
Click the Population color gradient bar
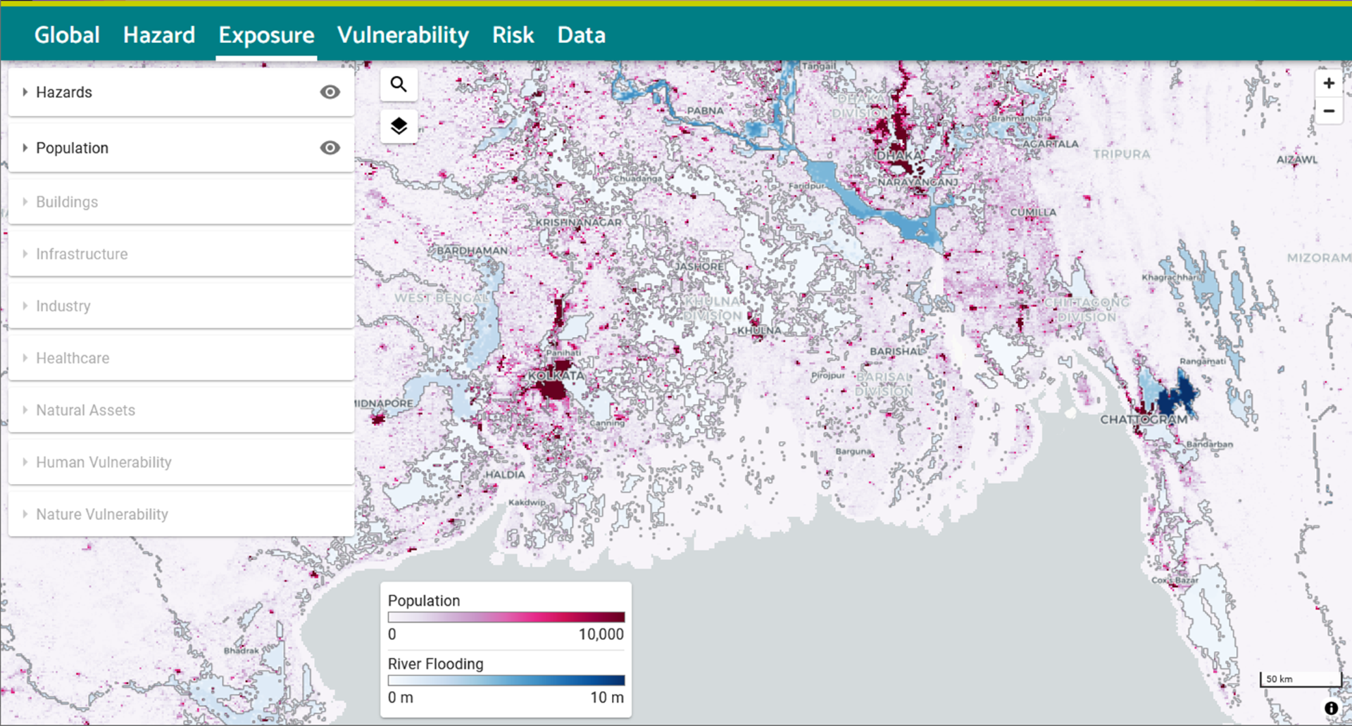[506, 617]
